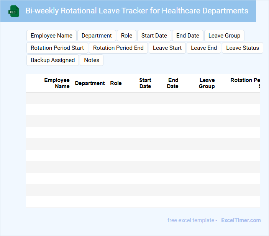
Task: Select the Notes tag
Action: (x=92, y=60)
